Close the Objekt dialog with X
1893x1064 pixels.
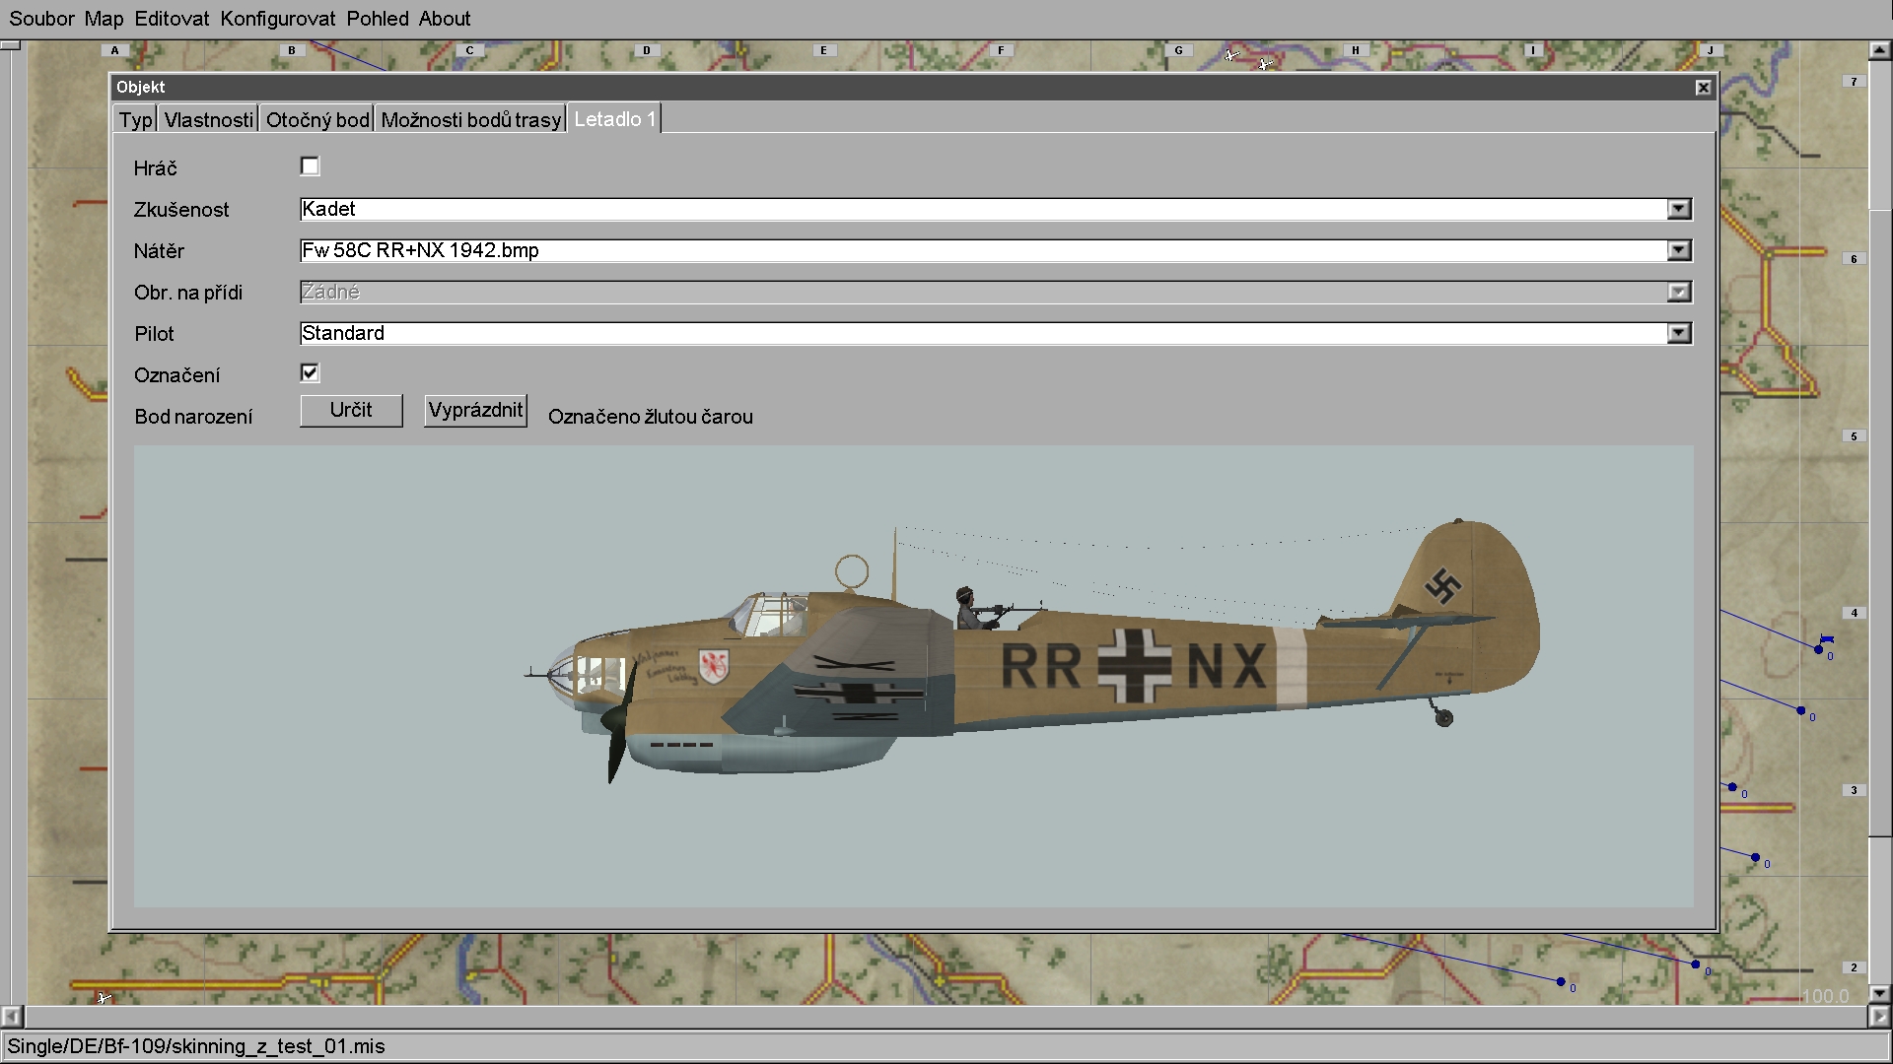pyautogui.click(x=1703, y=88)
